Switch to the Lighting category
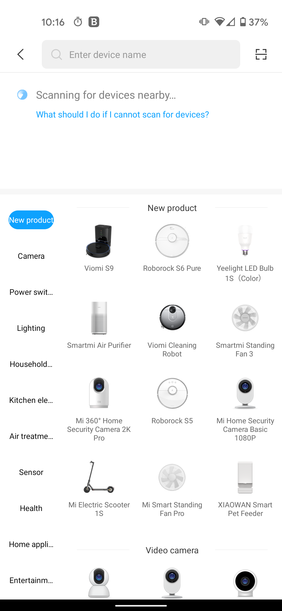The height and width of the screenshot is (611, 282). [x=31, y=328]
